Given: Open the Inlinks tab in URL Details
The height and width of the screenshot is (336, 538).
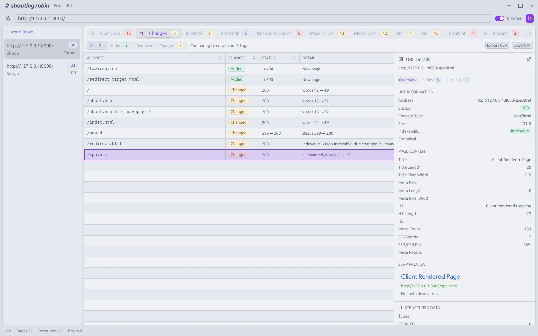Looking at the screenshot, I should [431, 80].
